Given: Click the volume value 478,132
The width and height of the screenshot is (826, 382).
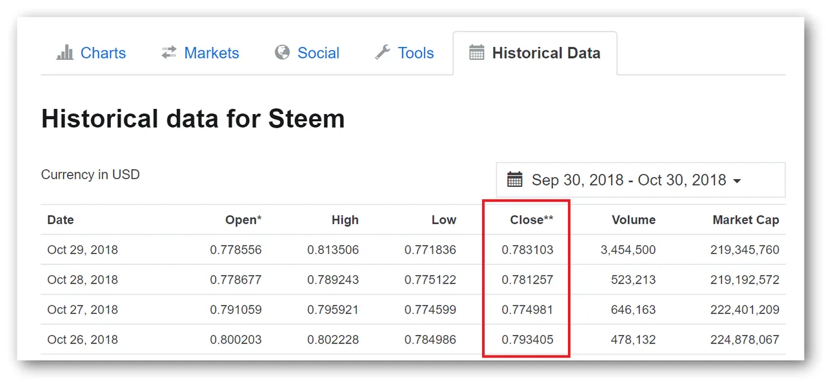Looking at the screenshot, I should click(x=633, y=339).
